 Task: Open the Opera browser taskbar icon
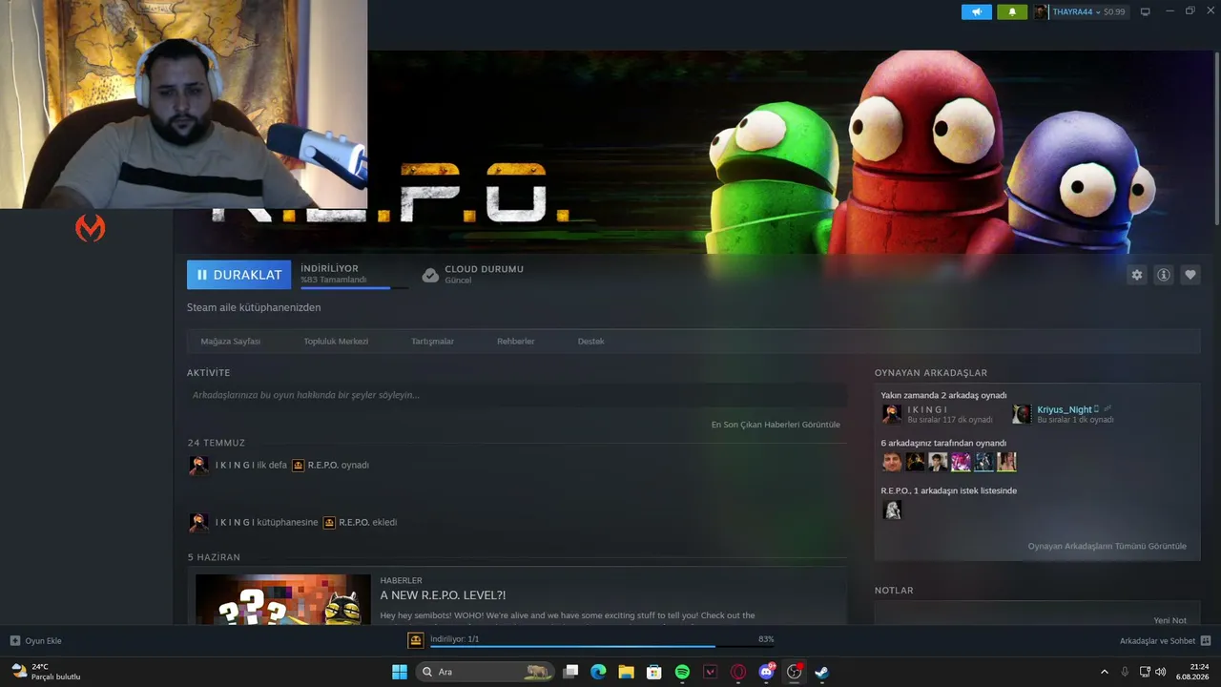click(x=737, y=672)
